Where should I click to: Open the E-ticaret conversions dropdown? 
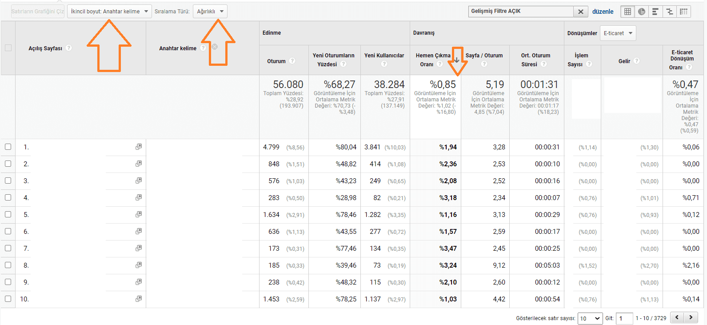(618, 33)
